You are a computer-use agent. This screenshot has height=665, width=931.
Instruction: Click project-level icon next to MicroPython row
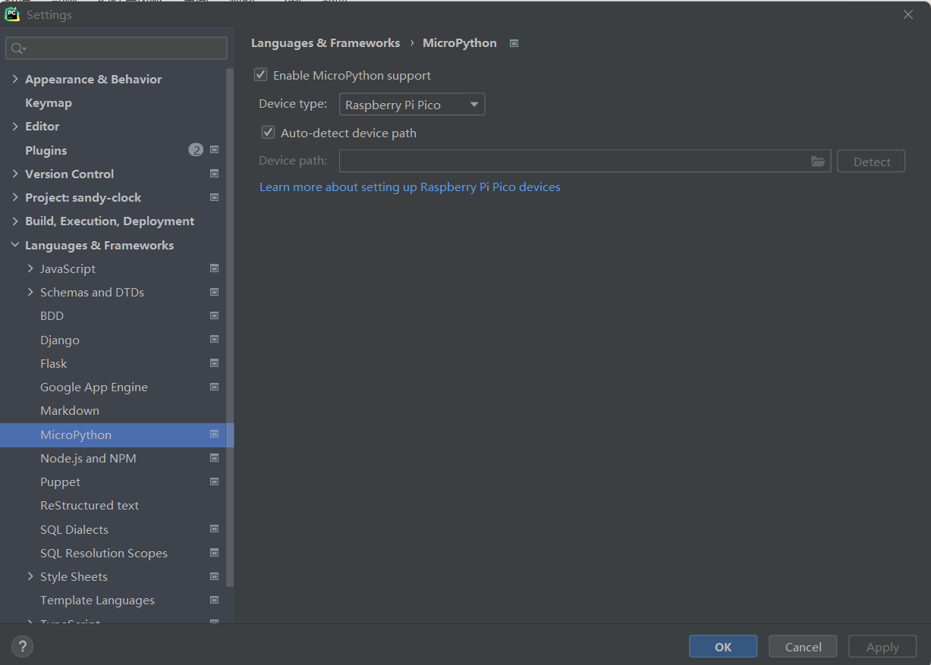[214, 434]
